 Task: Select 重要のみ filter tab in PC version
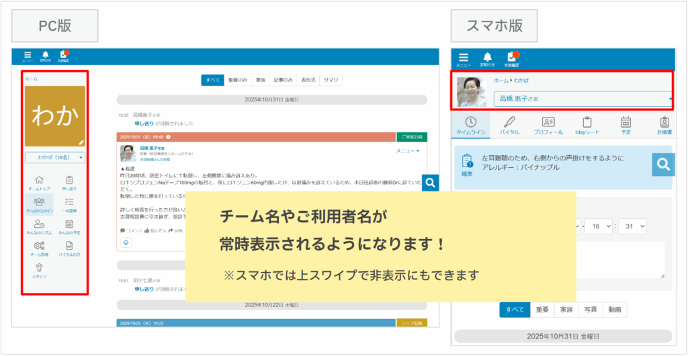(239, 80)
